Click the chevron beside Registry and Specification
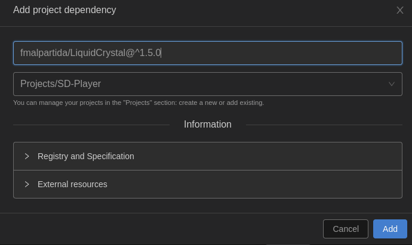This screenshot has height=245, width=412. (x=27, y=156)
